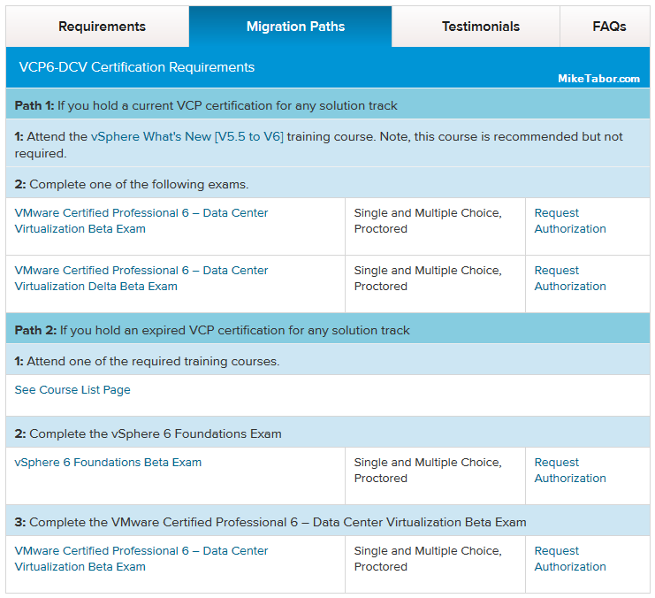Click the VCP6-DCV Certification Requirements heading
This screenshot has width=655, height=598.
(x=137, y=67)
